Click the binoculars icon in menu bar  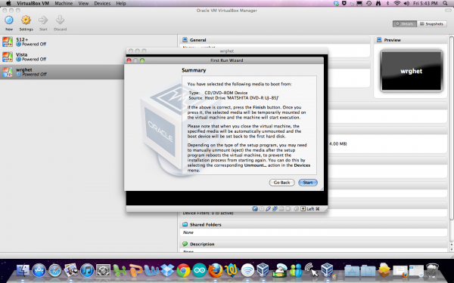tap(378, 4)
